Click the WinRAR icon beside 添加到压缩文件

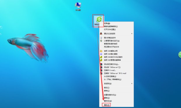click(101, 64)
